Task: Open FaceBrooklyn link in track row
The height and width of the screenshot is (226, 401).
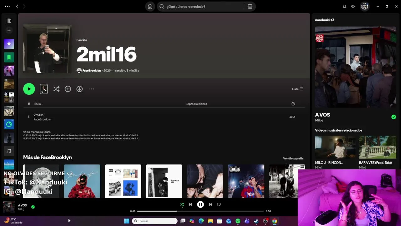Action: [x=42, y=119]
